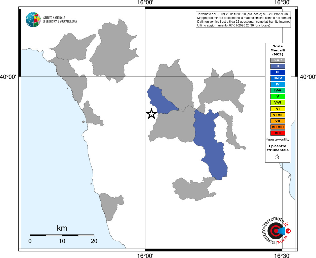The height and width of the screenshot is (258, 316).
Task: Select the VII orange legend swatch
Action: pos(278,121)
